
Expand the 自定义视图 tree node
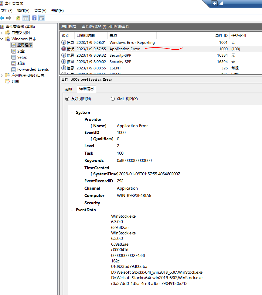point(2,33)
